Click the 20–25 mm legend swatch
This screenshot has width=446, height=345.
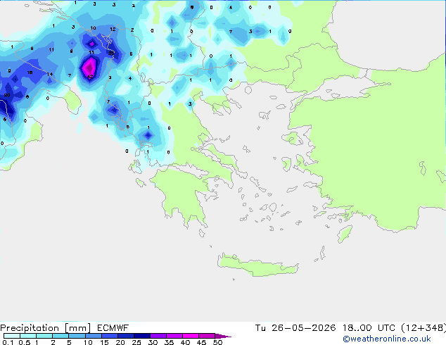(126, 336)
